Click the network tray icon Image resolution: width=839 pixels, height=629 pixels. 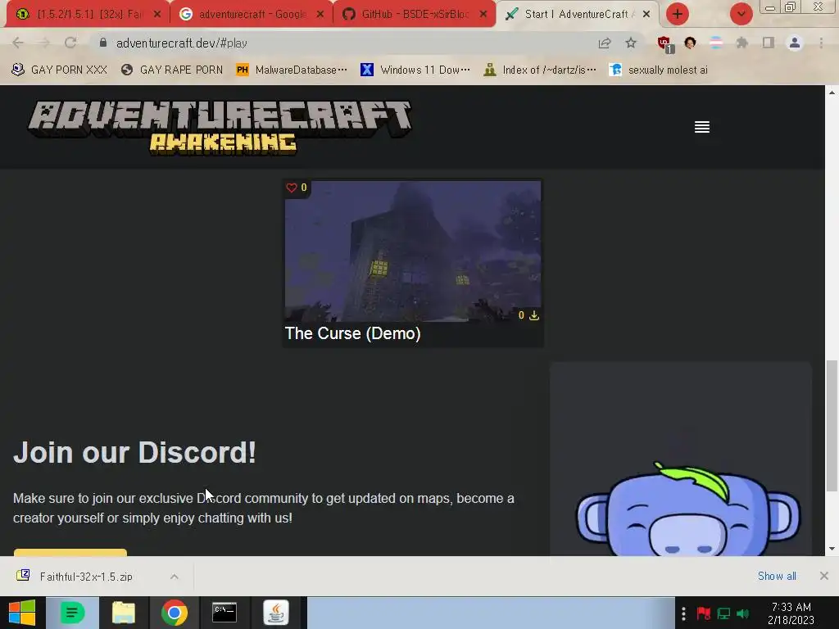pyautogui.click(x=723, y=613)
